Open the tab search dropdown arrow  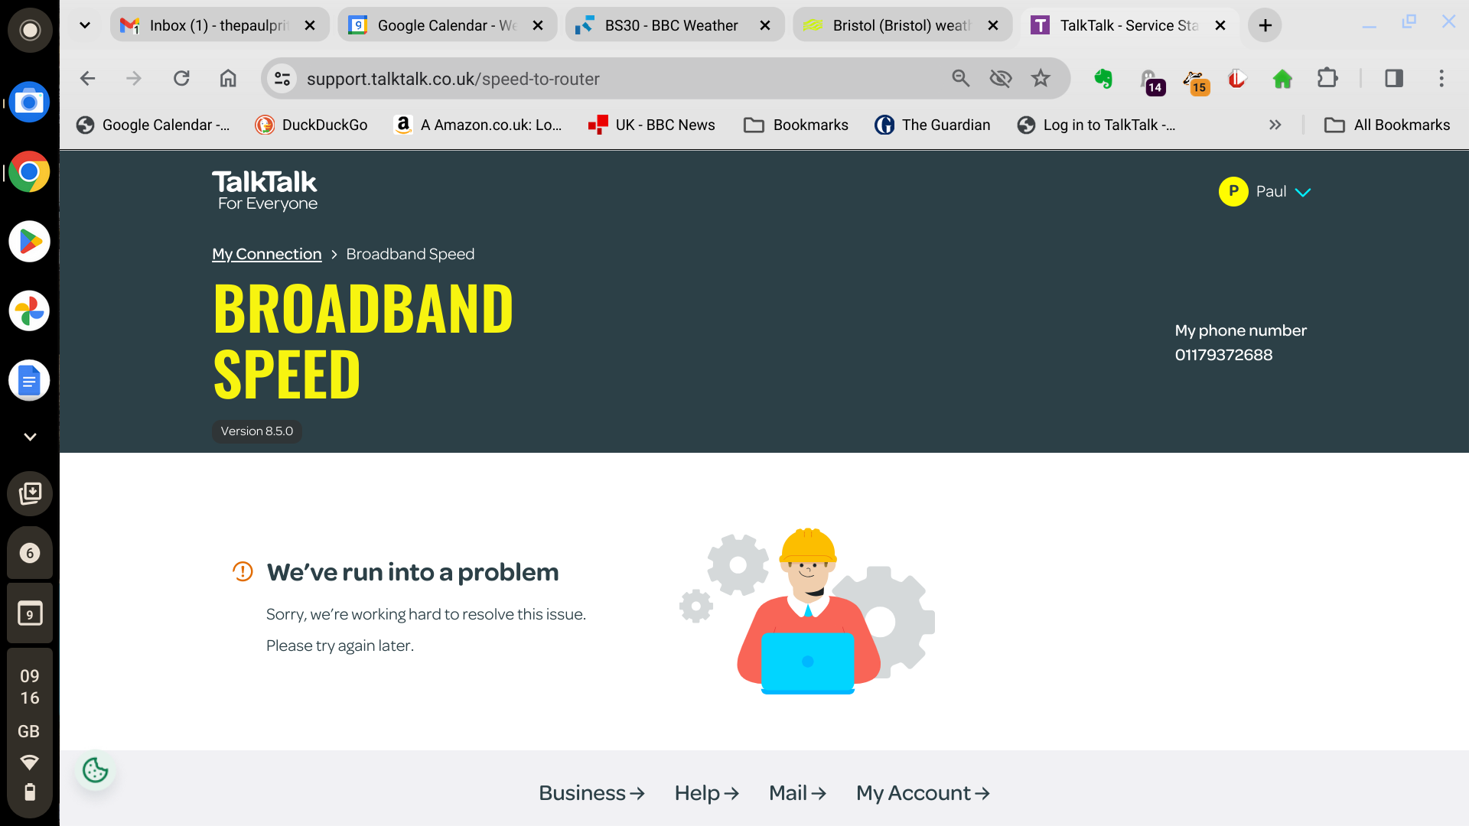[85, 25]
